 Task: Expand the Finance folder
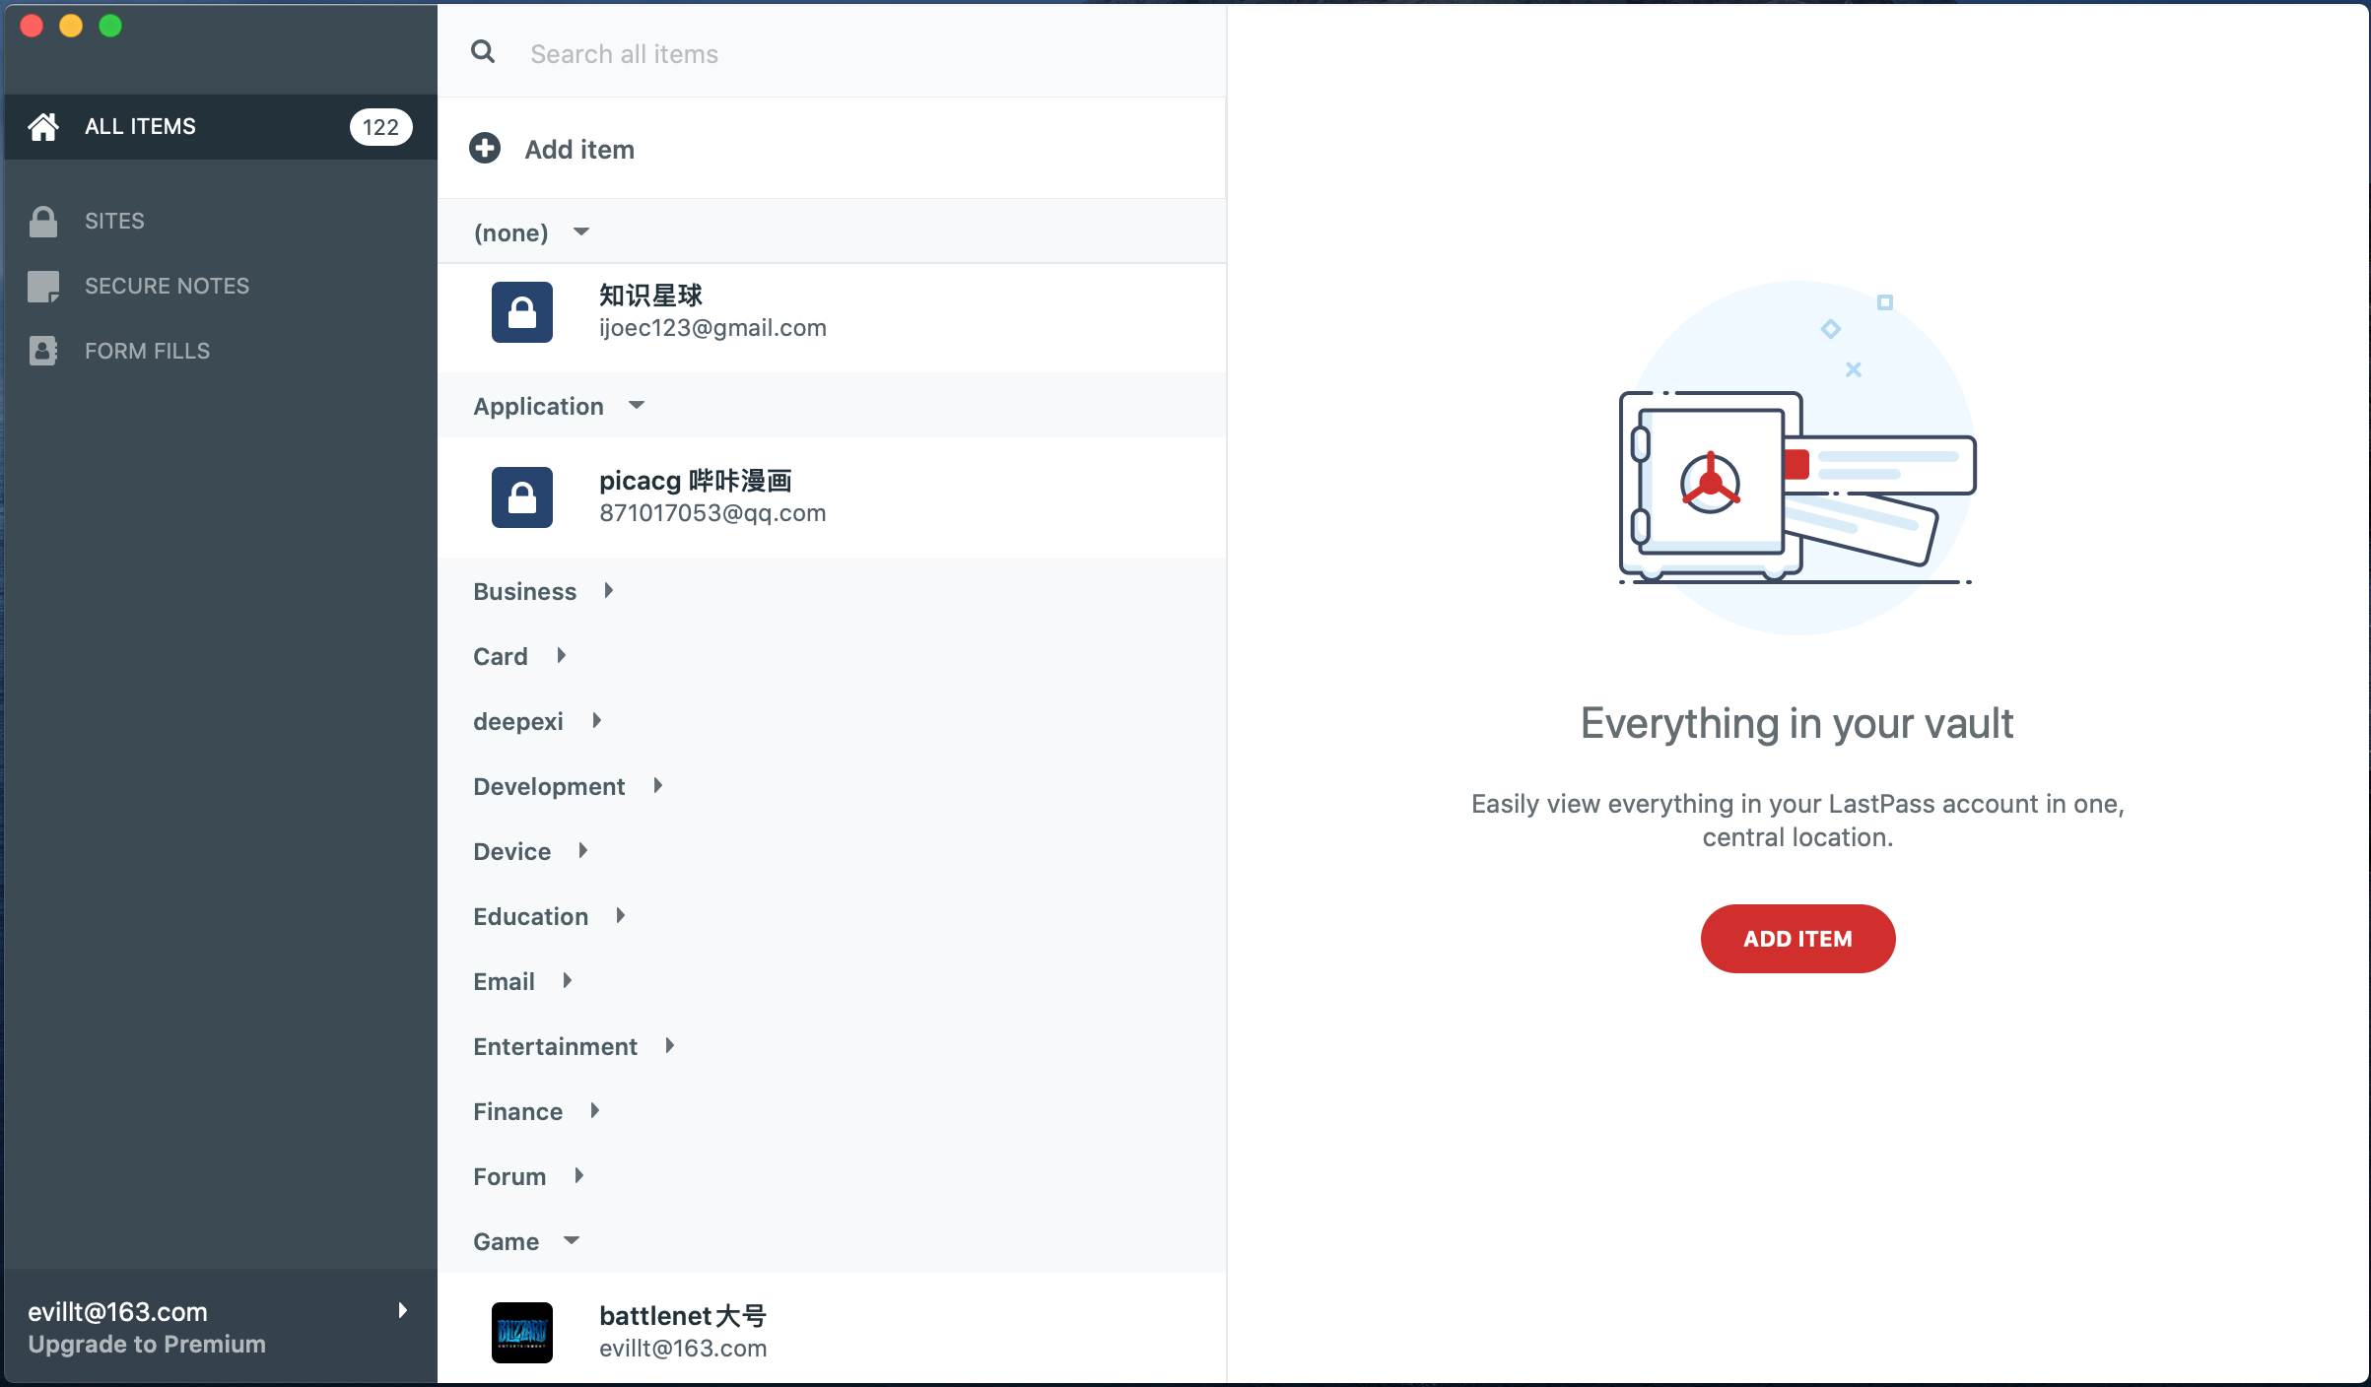point(594,1110)
